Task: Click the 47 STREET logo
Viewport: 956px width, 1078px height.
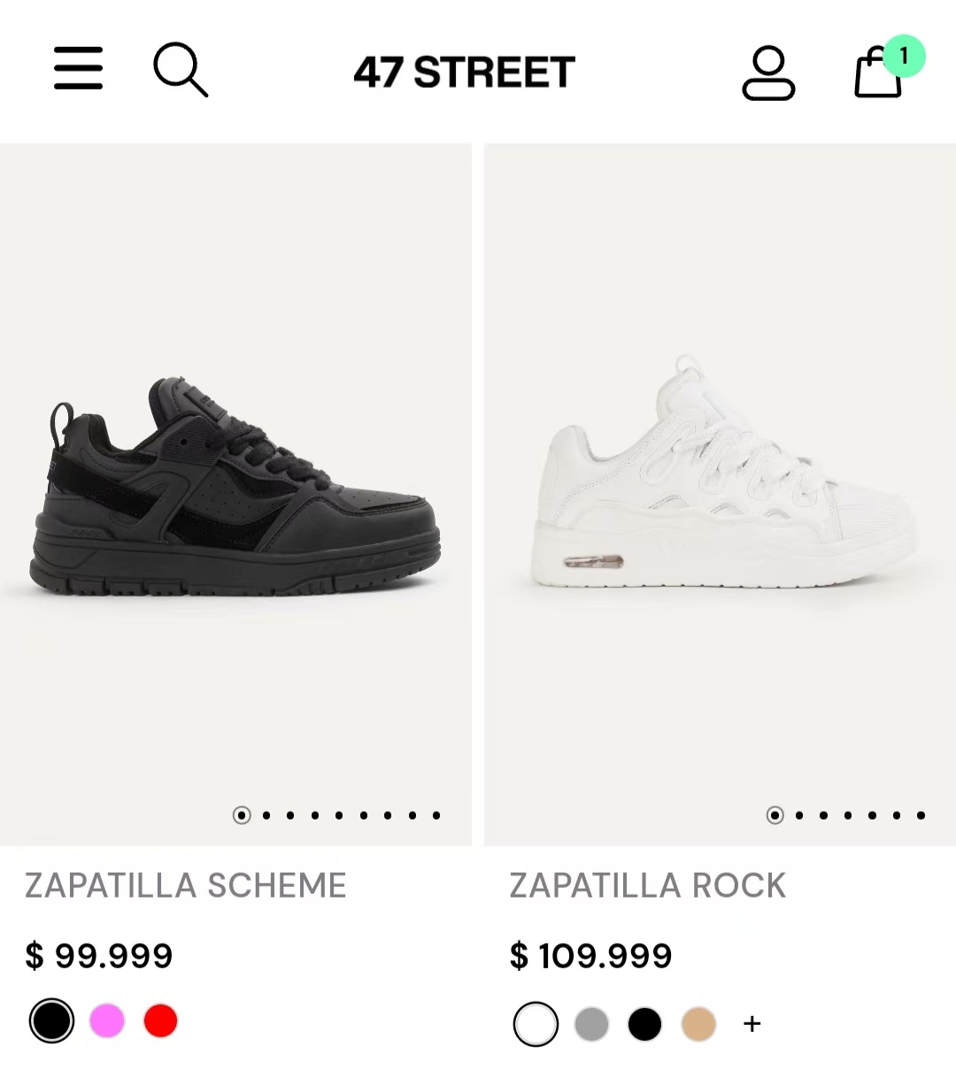Action: point(465,73)
